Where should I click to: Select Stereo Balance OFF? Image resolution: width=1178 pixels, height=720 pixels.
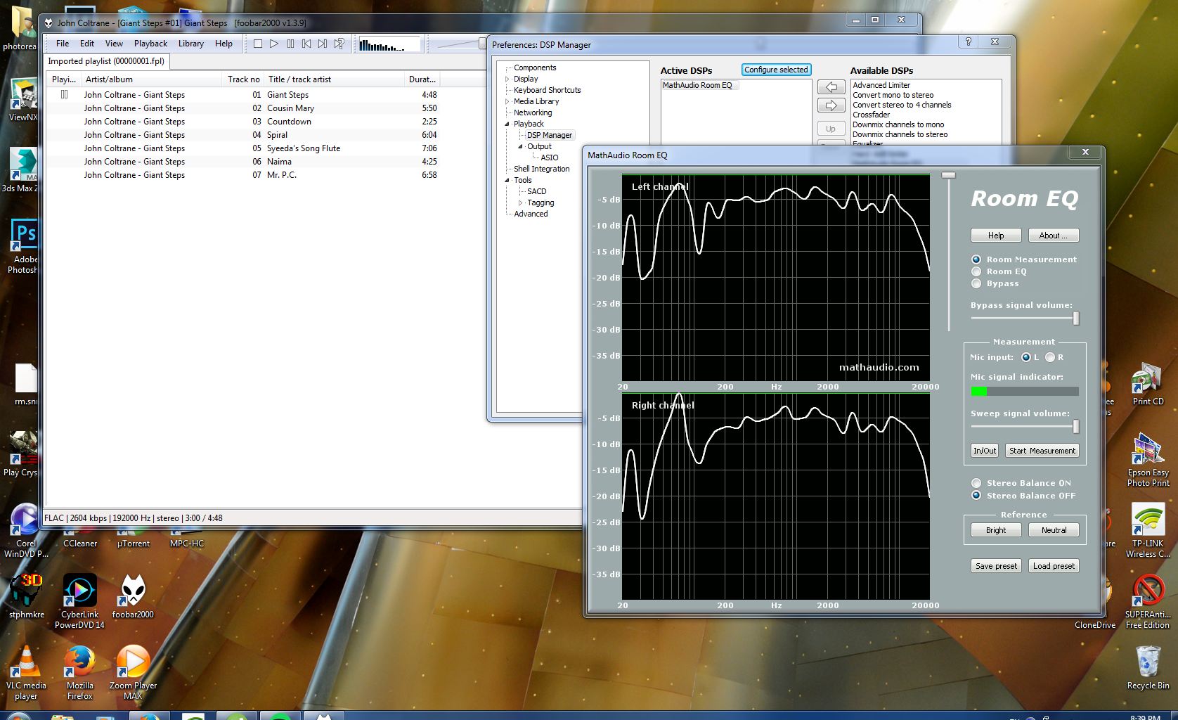(x=976, y=496)
